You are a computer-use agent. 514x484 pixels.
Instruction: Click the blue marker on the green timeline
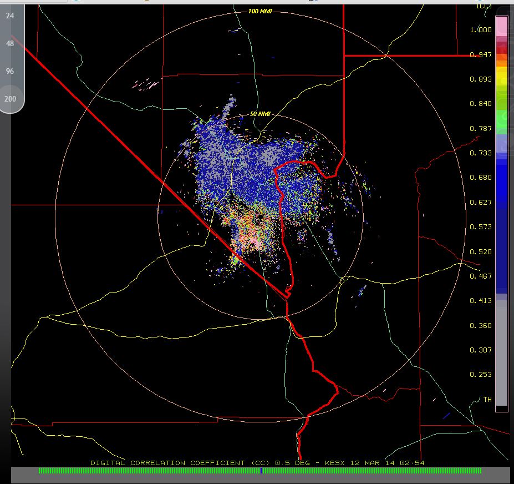tap(261, 470)
